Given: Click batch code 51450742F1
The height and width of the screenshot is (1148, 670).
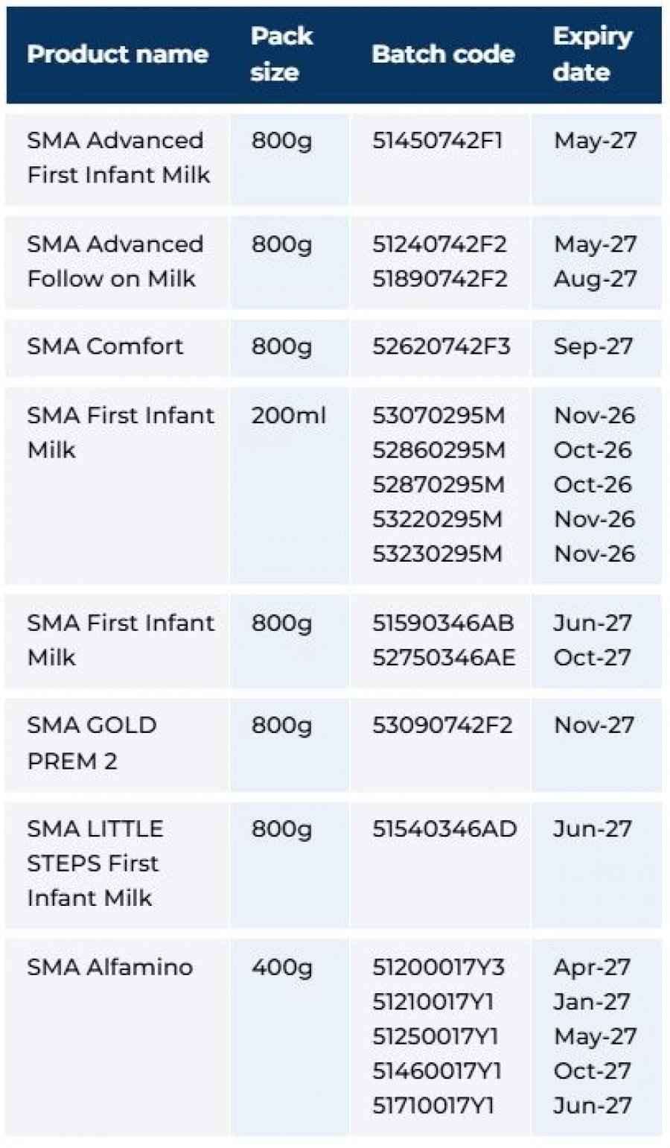Looking at the screenshot, I should 438,141.
